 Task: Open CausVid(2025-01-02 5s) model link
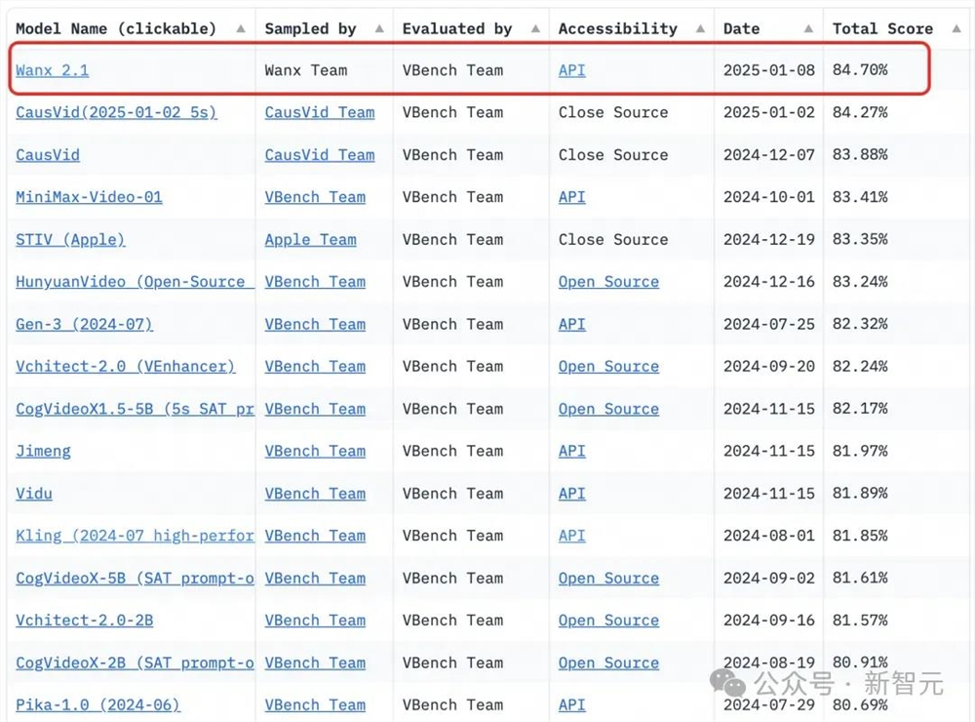coord(116,112)
